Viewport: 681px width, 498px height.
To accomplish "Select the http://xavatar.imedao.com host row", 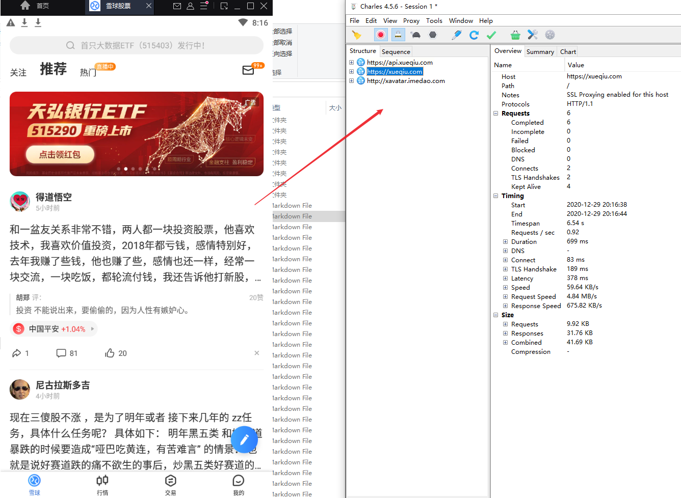I will coord(406,80).
